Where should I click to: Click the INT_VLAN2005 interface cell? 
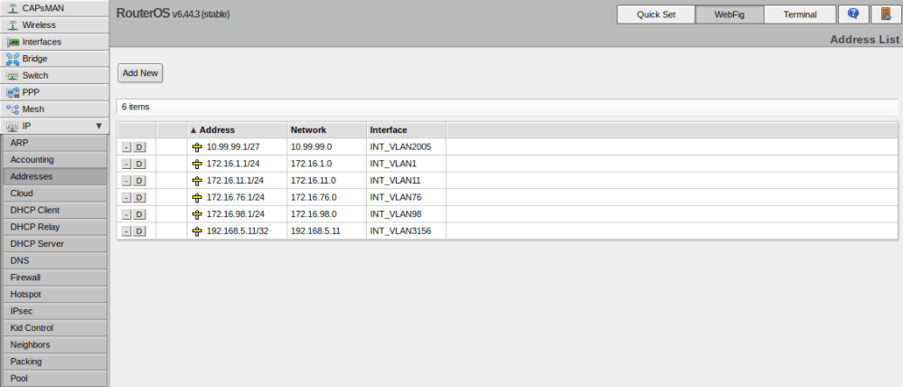click(x=406, y=146)
